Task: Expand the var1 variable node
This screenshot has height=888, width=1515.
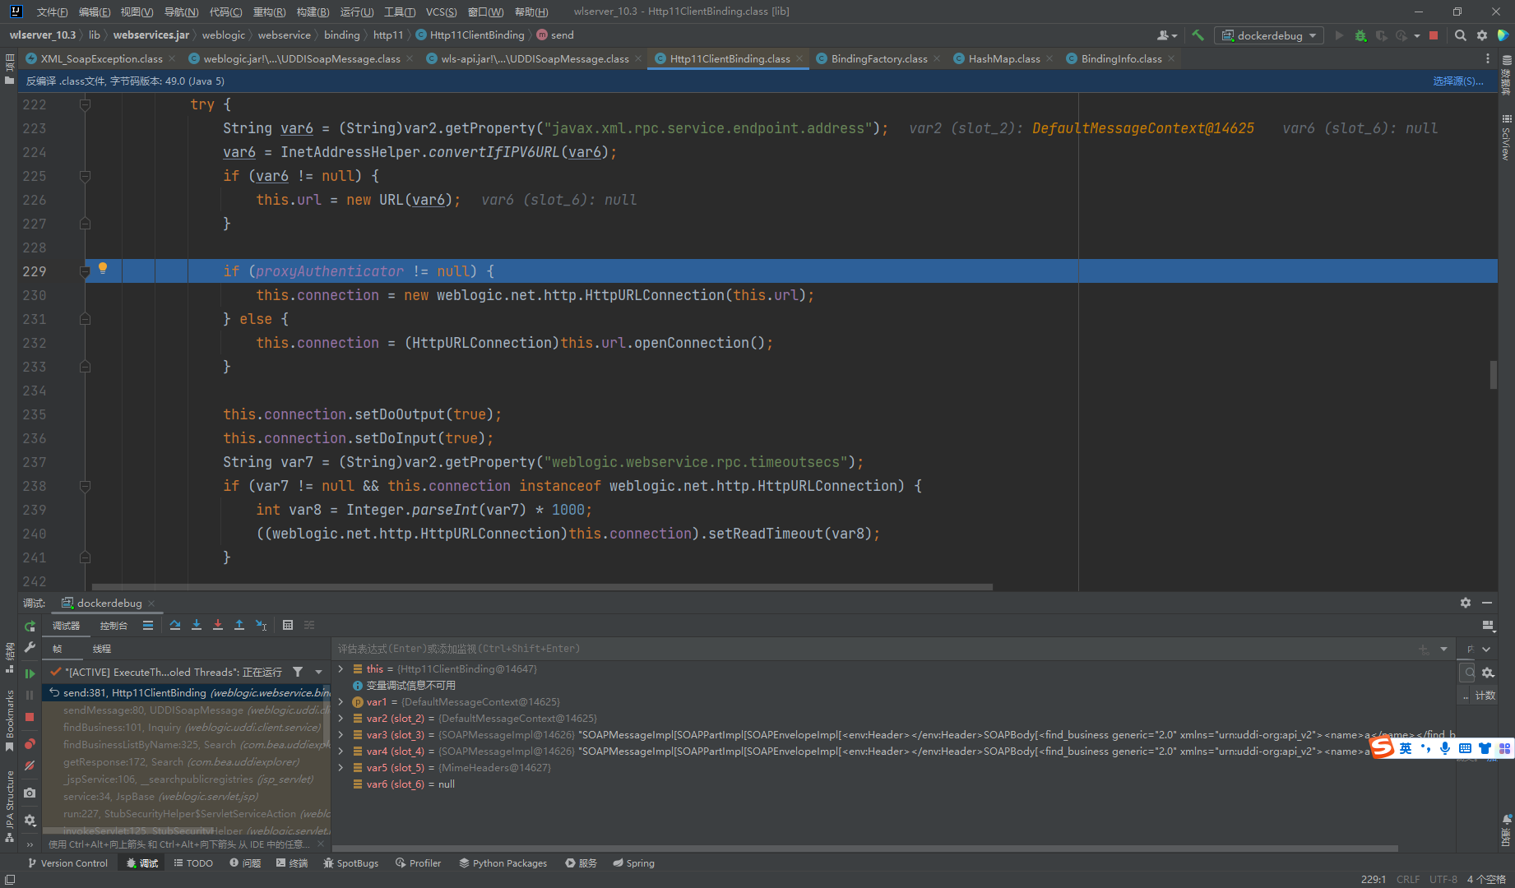Action: tap(341, 701)
